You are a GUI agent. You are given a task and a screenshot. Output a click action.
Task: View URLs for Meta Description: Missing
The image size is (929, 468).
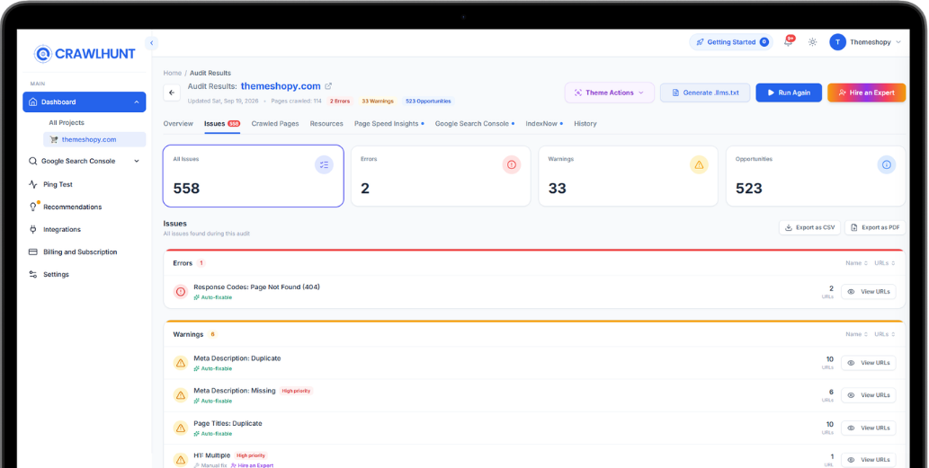click(869, 395)
